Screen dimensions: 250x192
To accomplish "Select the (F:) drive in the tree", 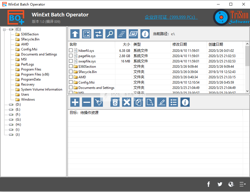I will tap(18, 115).
